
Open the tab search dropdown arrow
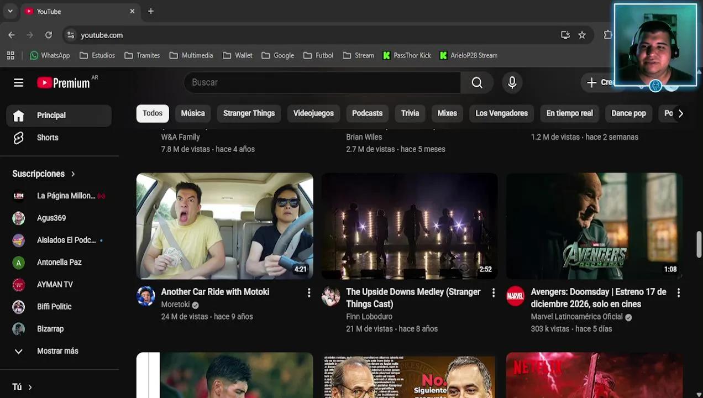10,11
